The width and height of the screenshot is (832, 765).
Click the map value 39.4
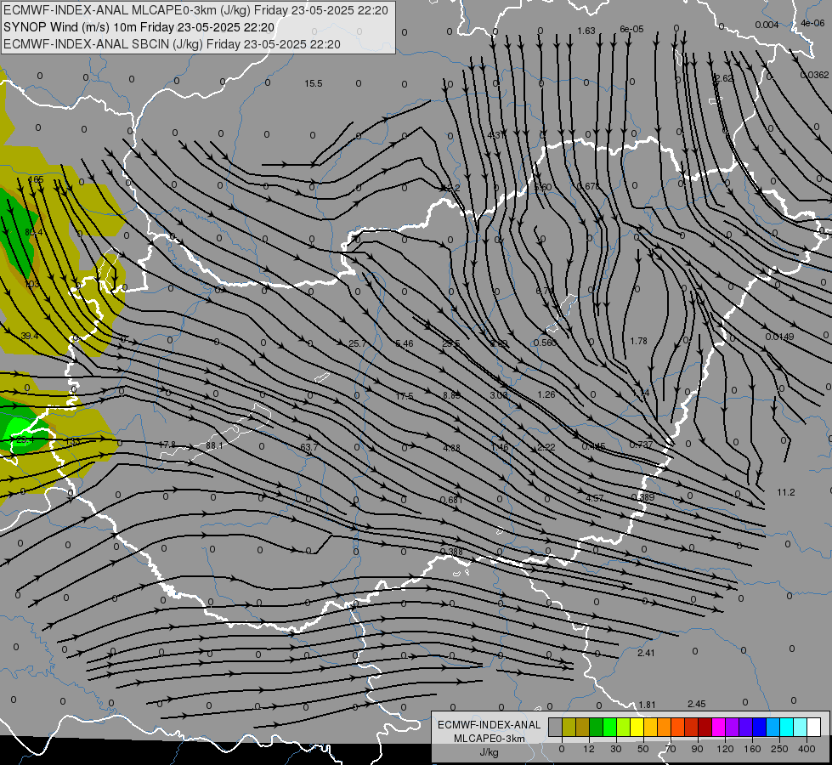coord(29,336)
